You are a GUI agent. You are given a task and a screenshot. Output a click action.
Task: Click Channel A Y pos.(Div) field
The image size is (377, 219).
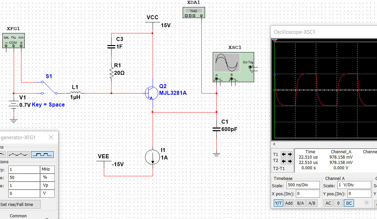point(359,194)
